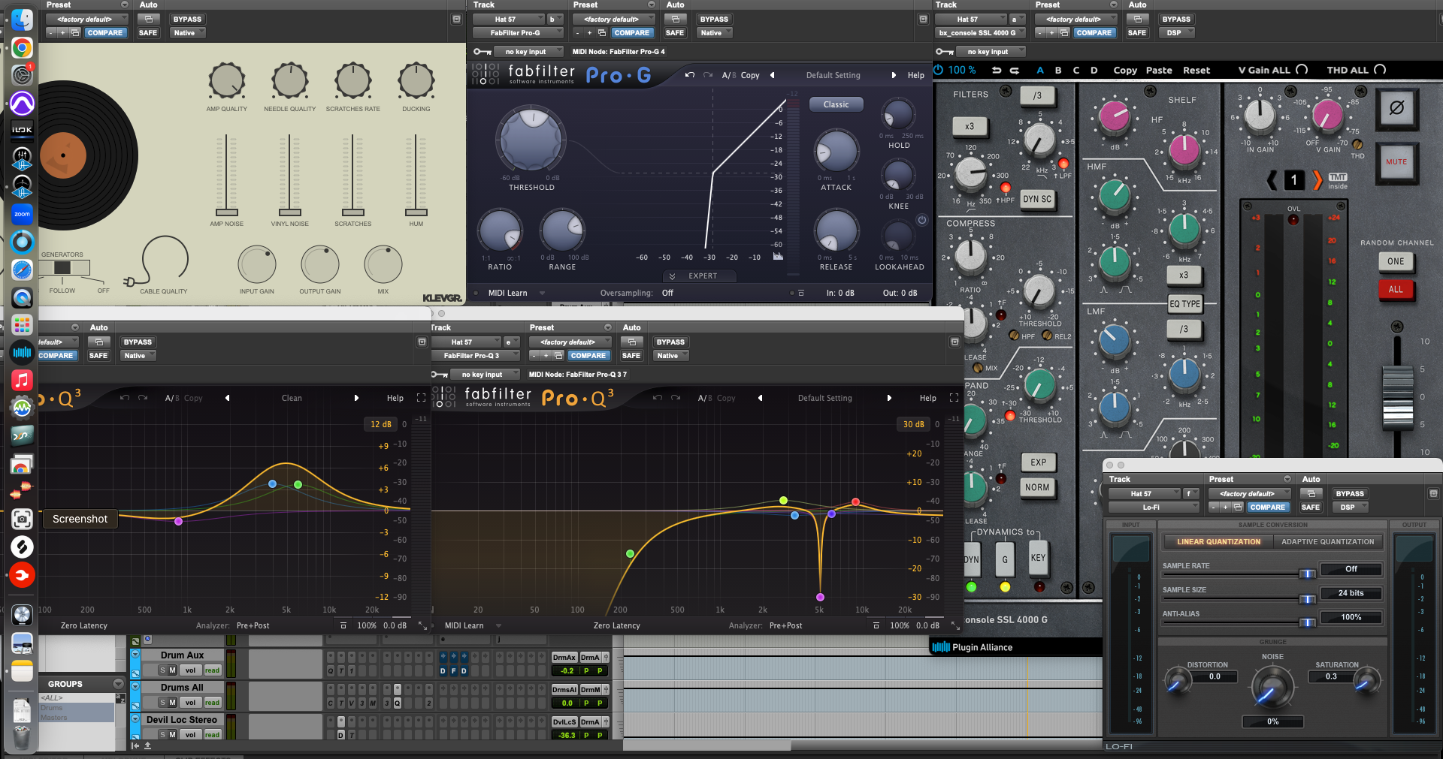Toggle full screen in Pro-Q 3 'Default Setting' window

pyautogui.click(x=954, y=398)
